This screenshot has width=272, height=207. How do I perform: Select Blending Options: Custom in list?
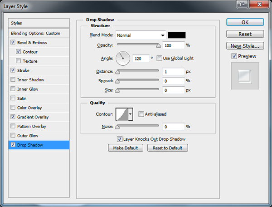click(x=35, y=34)
